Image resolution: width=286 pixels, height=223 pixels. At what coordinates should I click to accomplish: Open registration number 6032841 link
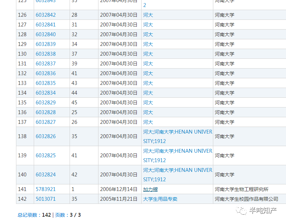point(46,25)
